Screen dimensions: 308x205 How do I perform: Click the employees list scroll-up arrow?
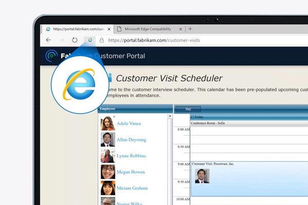(170, 116)
